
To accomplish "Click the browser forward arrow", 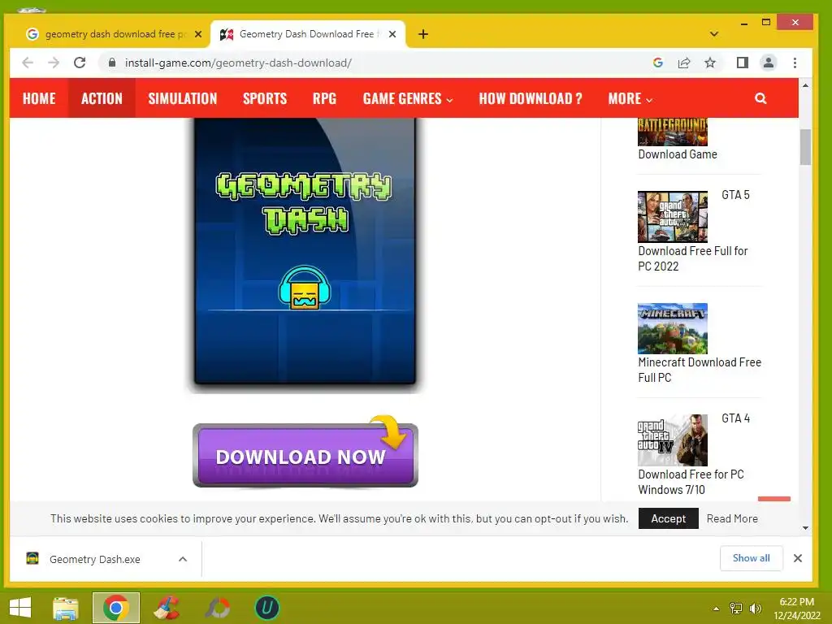I will (54, 63).
